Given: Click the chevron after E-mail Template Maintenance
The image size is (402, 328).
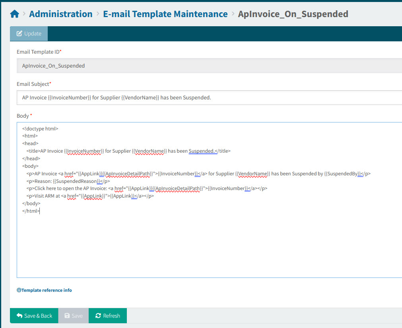Looking at the screenshot, I should [x=232, y=13].
